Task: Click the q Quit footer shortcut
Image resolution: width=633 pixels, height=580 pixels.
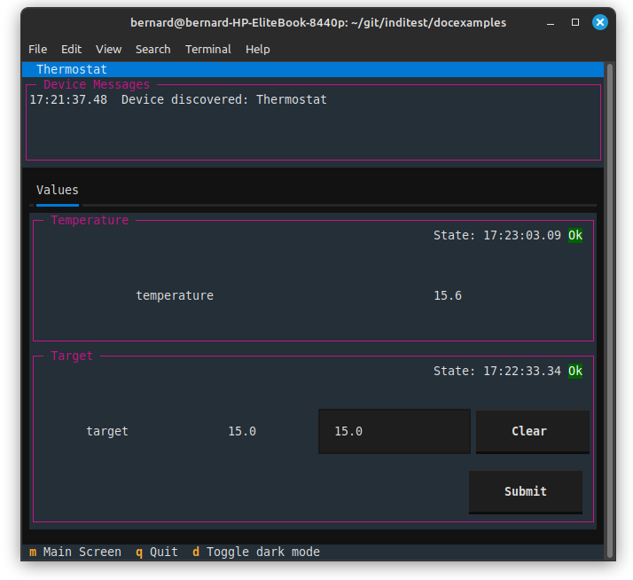Action: pos(157,552)
